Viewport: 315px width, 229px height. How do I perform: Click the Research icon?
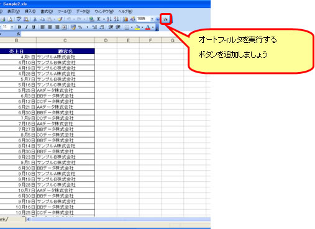[26, 19]
